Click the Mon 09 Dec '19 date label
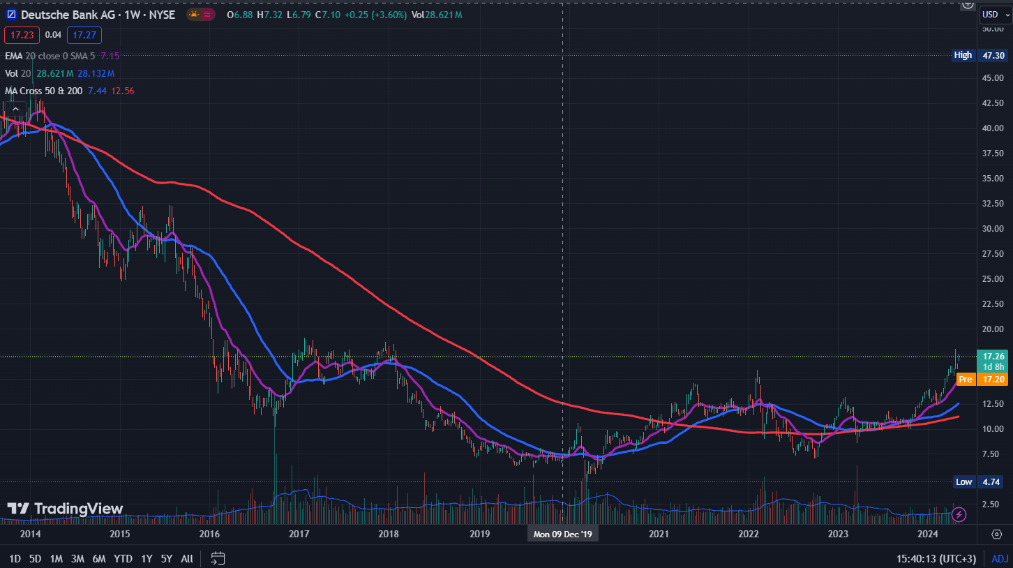 coord(562,534)
